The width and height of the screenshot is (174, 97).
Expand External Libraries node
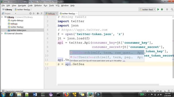coord(2,33)
